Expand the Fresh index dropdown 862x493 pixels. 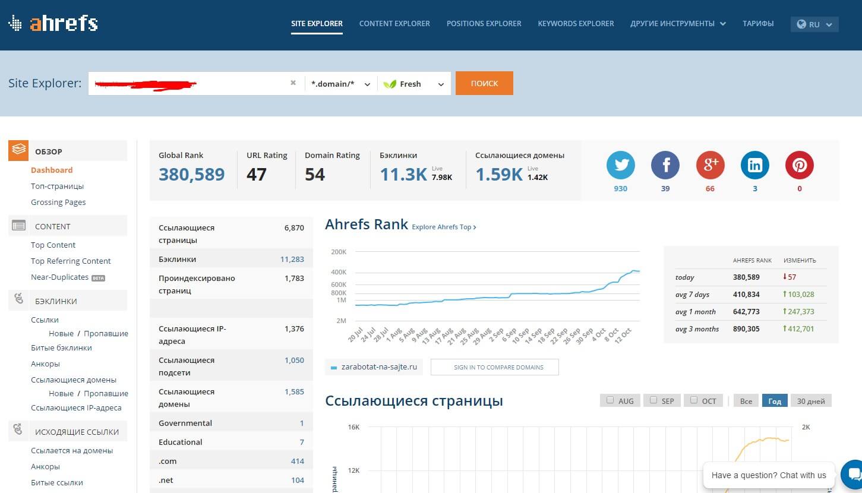[x=414, y=84]
